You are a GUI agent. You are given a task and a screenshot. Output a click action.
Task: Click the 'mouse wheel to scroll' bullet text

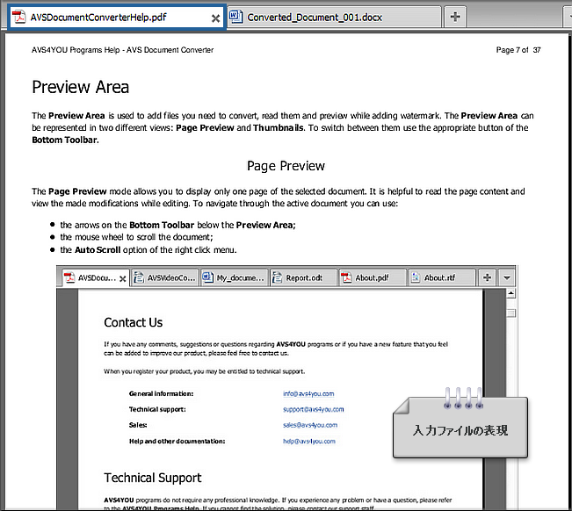136,237
